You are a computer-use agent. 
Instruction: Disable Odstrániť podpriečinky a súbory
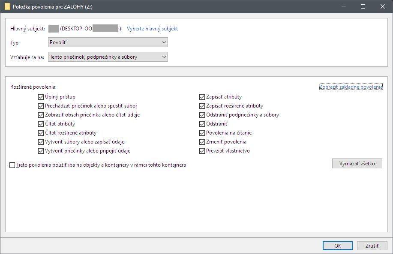[x=202, y=115]
